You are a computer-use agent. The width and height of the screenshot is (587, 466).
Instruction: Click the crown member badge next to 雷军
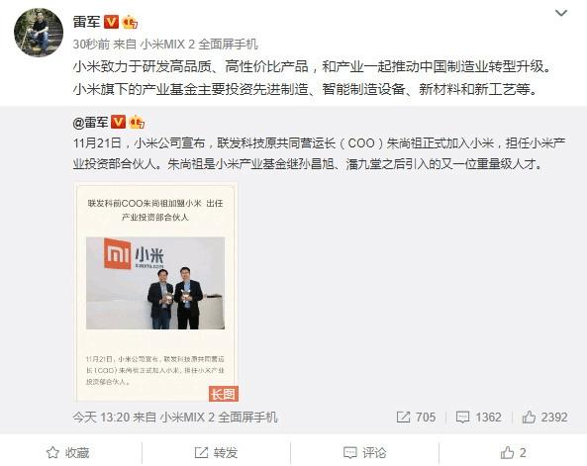point(130,22)
